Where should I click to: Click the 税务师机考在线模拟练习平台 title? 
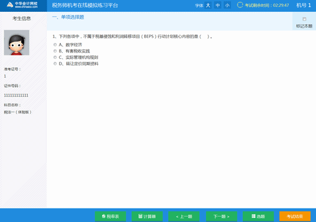coord(85,5)
